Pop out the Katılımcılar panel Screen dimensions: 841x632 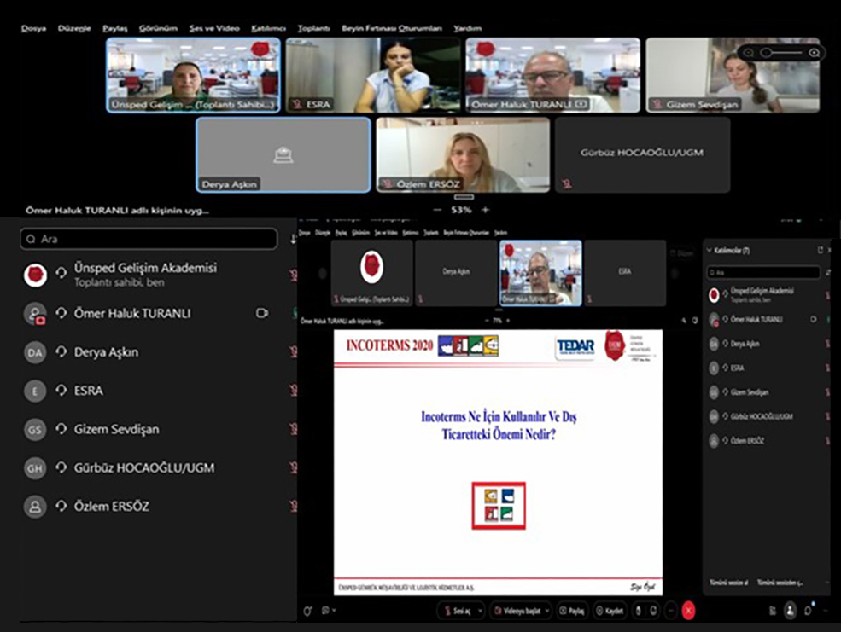pyautogui.click(x=820, y=250)
